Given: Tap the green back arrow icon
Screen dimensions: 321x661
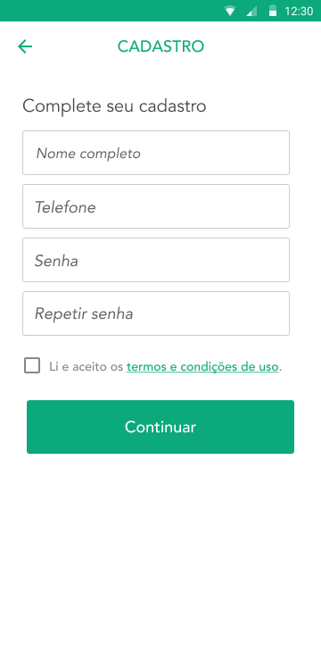Looking at the screenshot, I should coord(25,46).
